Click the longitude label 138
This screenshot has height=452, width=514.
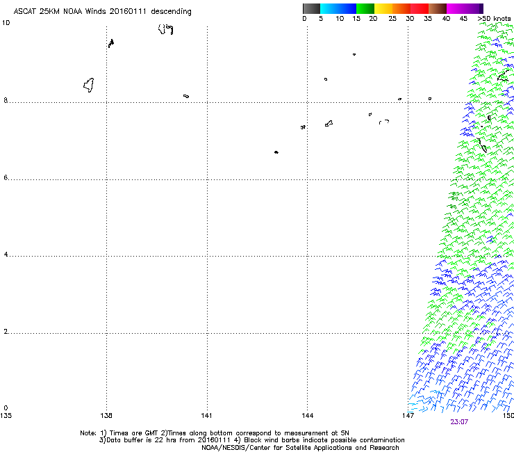106,416
